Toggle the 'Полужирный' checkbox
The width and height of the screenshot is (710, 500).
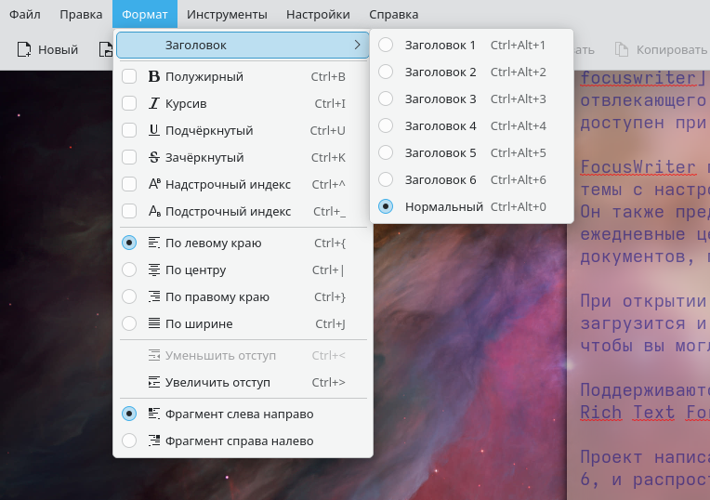(x=129, y=77)
